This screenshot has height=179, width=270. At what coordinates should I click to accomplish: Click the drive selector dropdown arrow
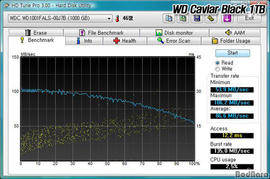(109, 19)
